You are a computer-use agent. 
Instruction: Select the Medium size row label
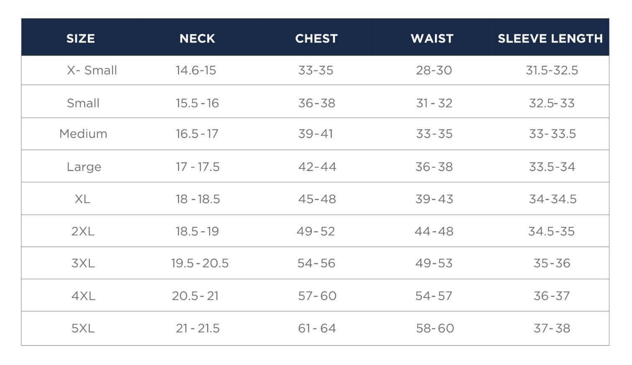[83, 134]
